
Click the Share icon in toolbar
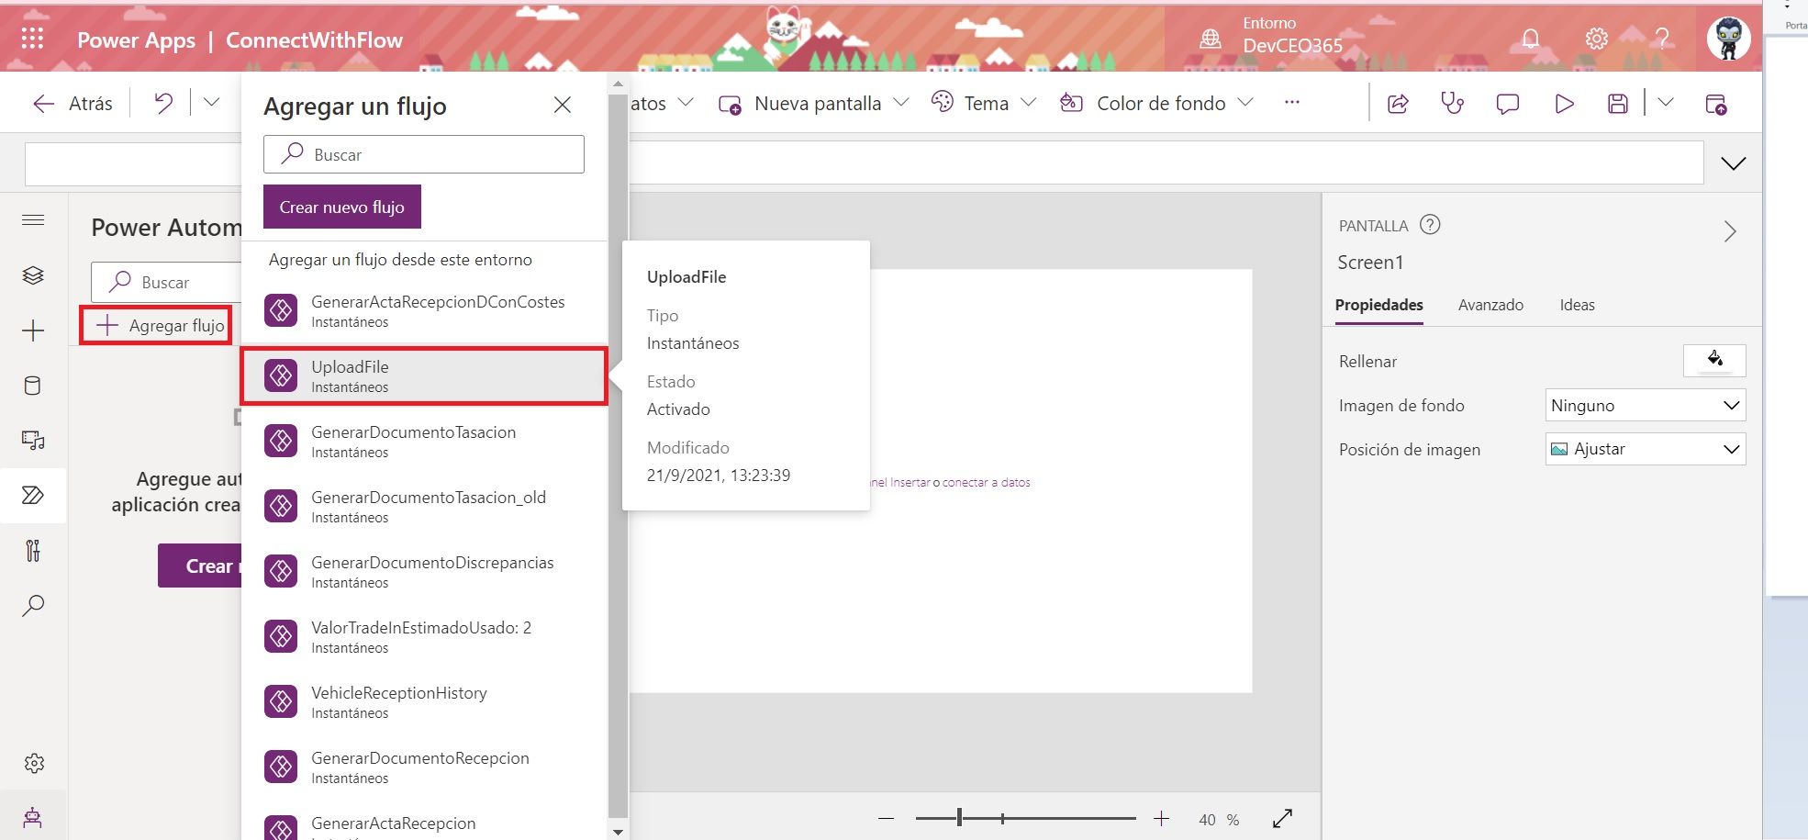[x=1398, y=104]
